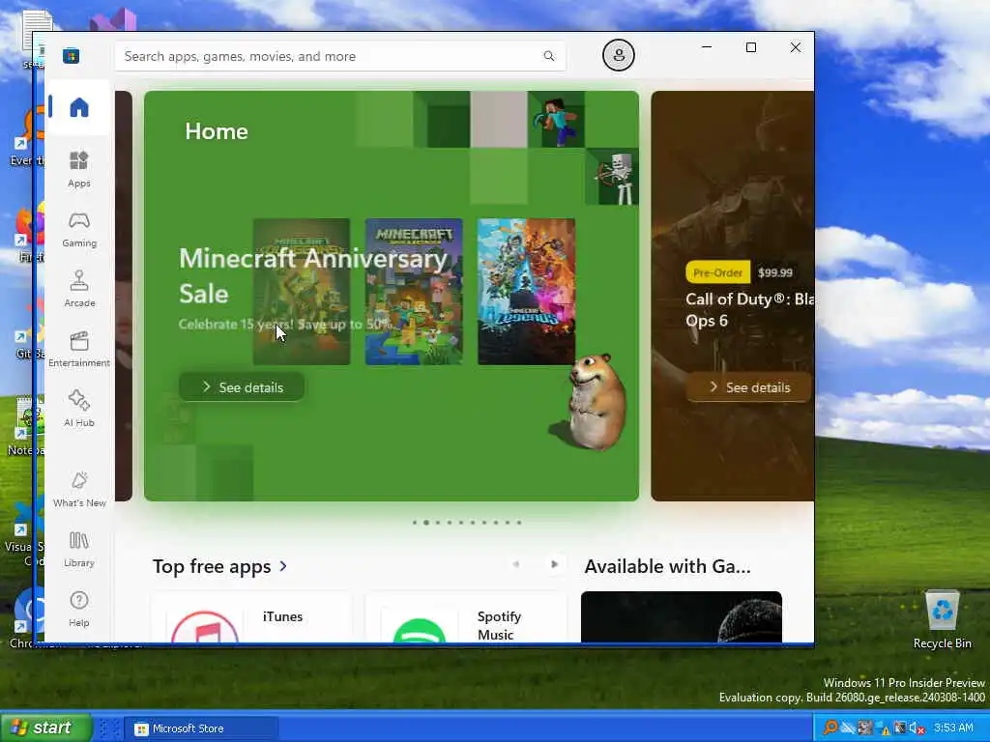
Task: Open the iTunes app card
Action: (252, 617)
